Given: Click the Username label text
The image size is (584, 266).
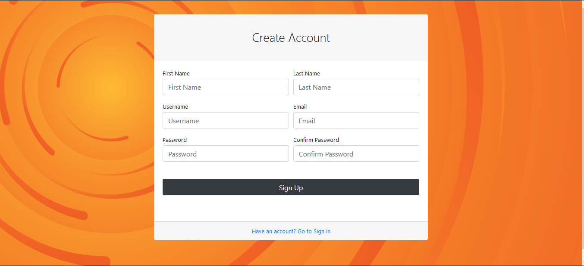Looking at the screenshot, I should (175, 106).
